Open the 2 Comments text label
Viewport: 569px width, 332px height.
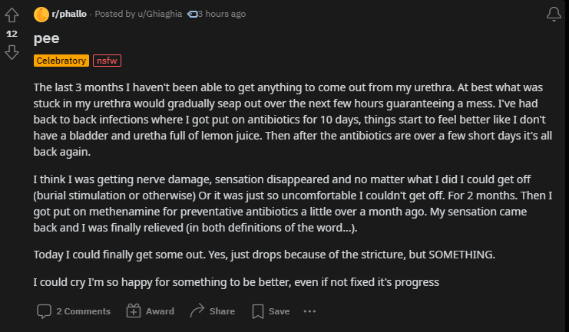(84, 311)
